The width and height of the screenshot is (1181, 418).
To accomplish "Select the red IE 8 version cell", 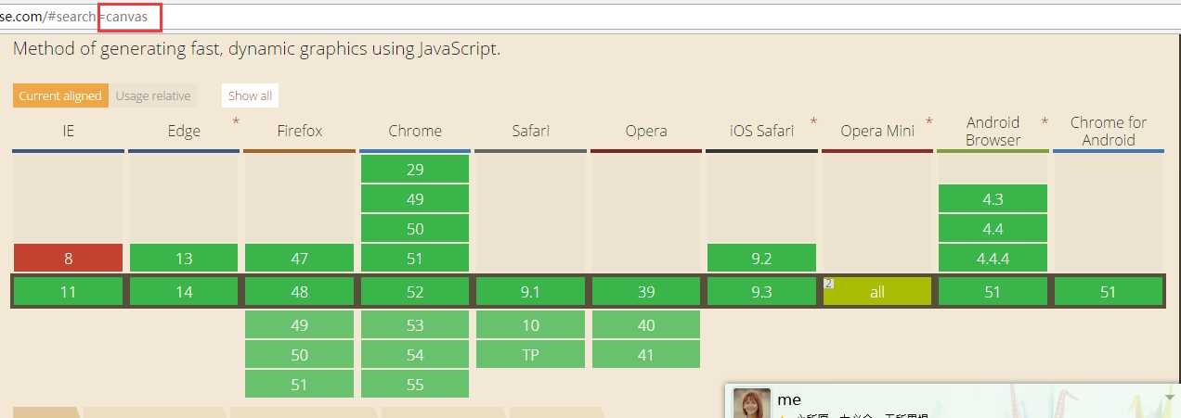I will click(x=68, y=258).
